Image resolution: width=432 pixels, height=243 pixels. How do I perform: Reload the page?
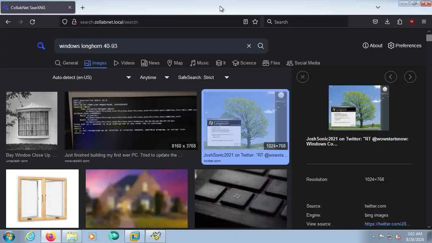pyautogui.click(x=32, y=22)
